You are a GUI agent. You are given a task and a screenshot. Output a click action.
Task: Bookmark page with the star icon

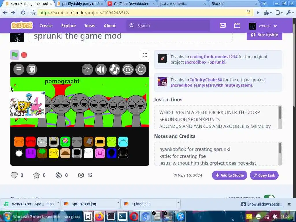point(33,13)
